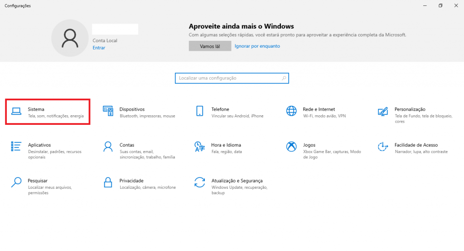Screen dimensions: 464x251
Task: Click 'Vincular seu Android, iPhone' description
Action: pyautogui.click(x=237, y=116)
